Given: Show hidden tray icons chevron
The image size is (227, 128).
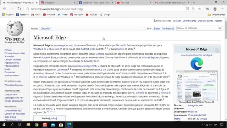Looking at the screenshot, I should click(x=203, y=125).
